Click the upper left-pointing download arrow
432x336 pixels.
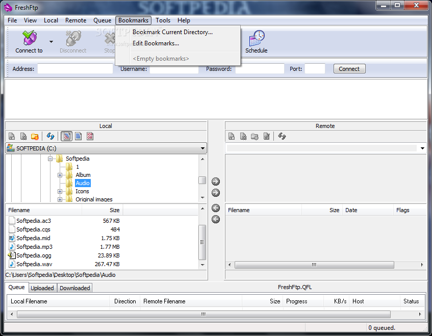pyautogui.click(x=216, y=208)
